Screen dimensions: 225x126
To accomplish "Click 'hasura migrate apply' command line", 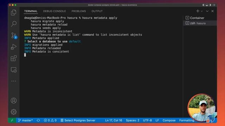I will [47, 21].
